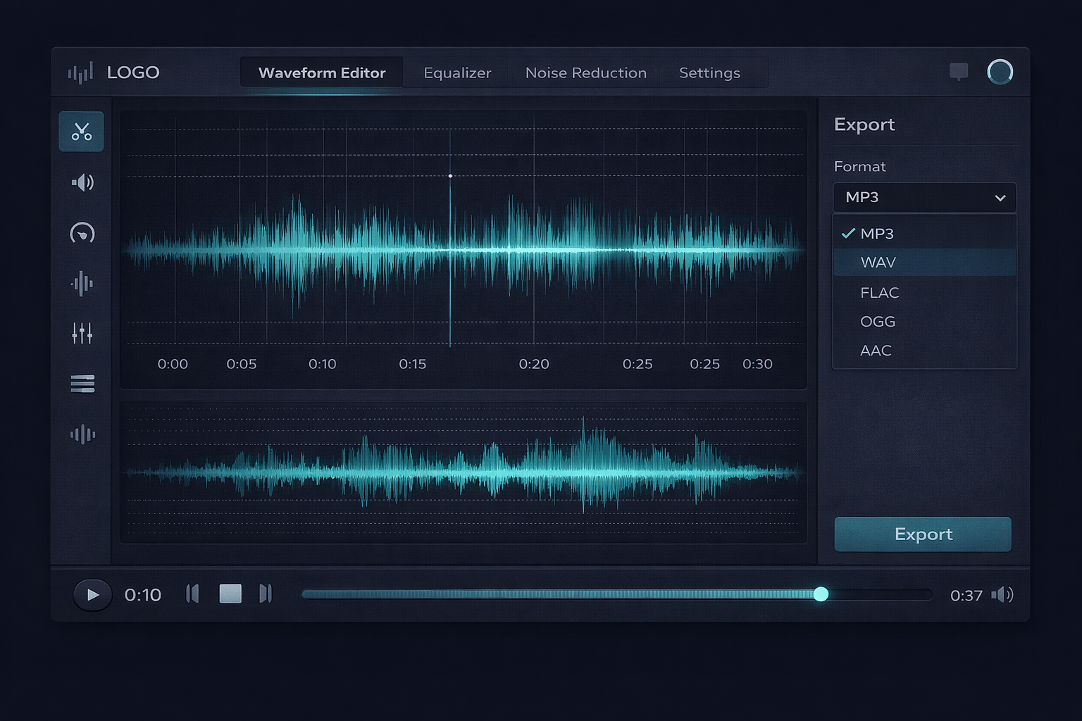This screenshot has height=721, width=1082.
Task: Mute audio using the speaker icon bottom right
Action: click(1003, 594)
